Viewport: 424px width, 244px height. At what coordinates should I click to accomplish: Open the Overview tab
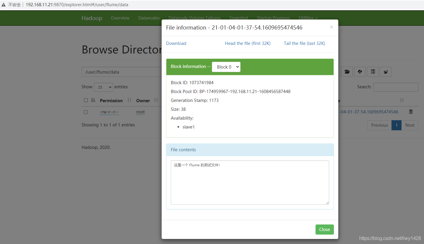tap(120, 18)
